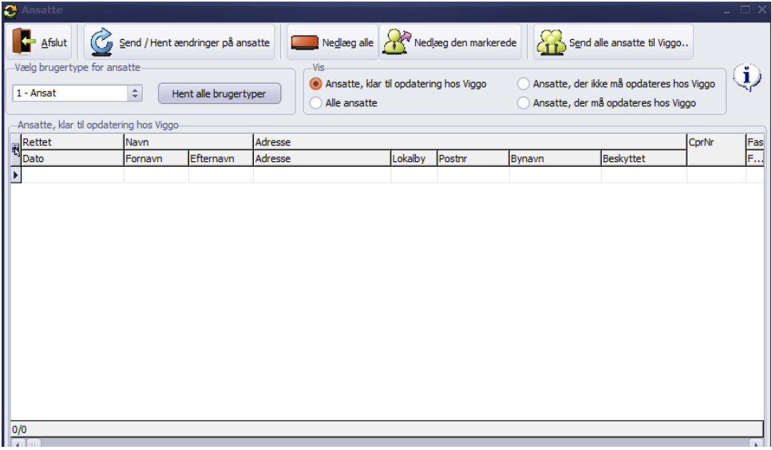The height and width of the screenshot is (450, 772).
Task: Click the blue refresh arrow sync icon
Action: (102, 42)
